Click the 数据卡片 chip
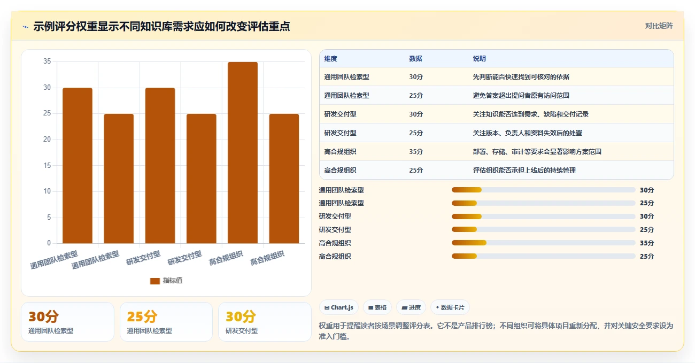This screenshot has height=363, width=695. pyautogui.click(x=450, y=307)
